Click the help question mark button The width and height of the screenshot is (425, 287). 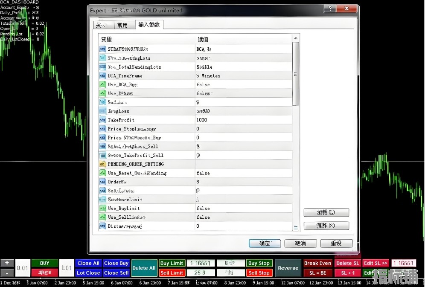[329, 9]
